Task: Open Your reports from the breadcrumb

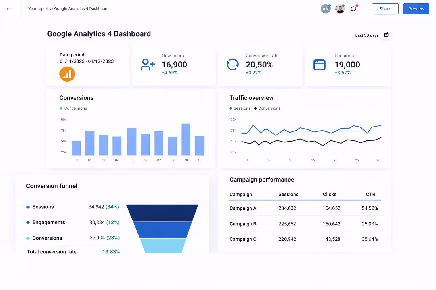Action: (39, 9)
